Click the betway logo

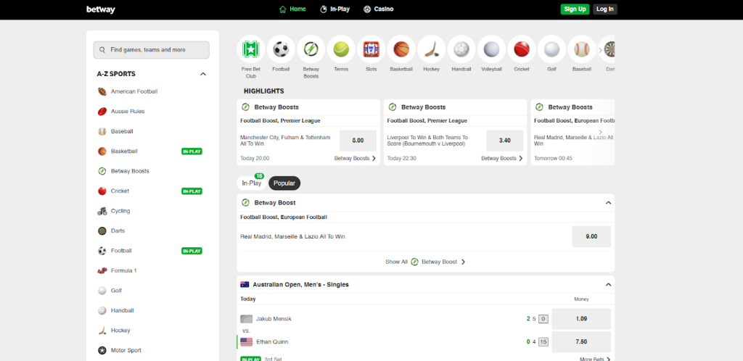click(x=100, y=9)
